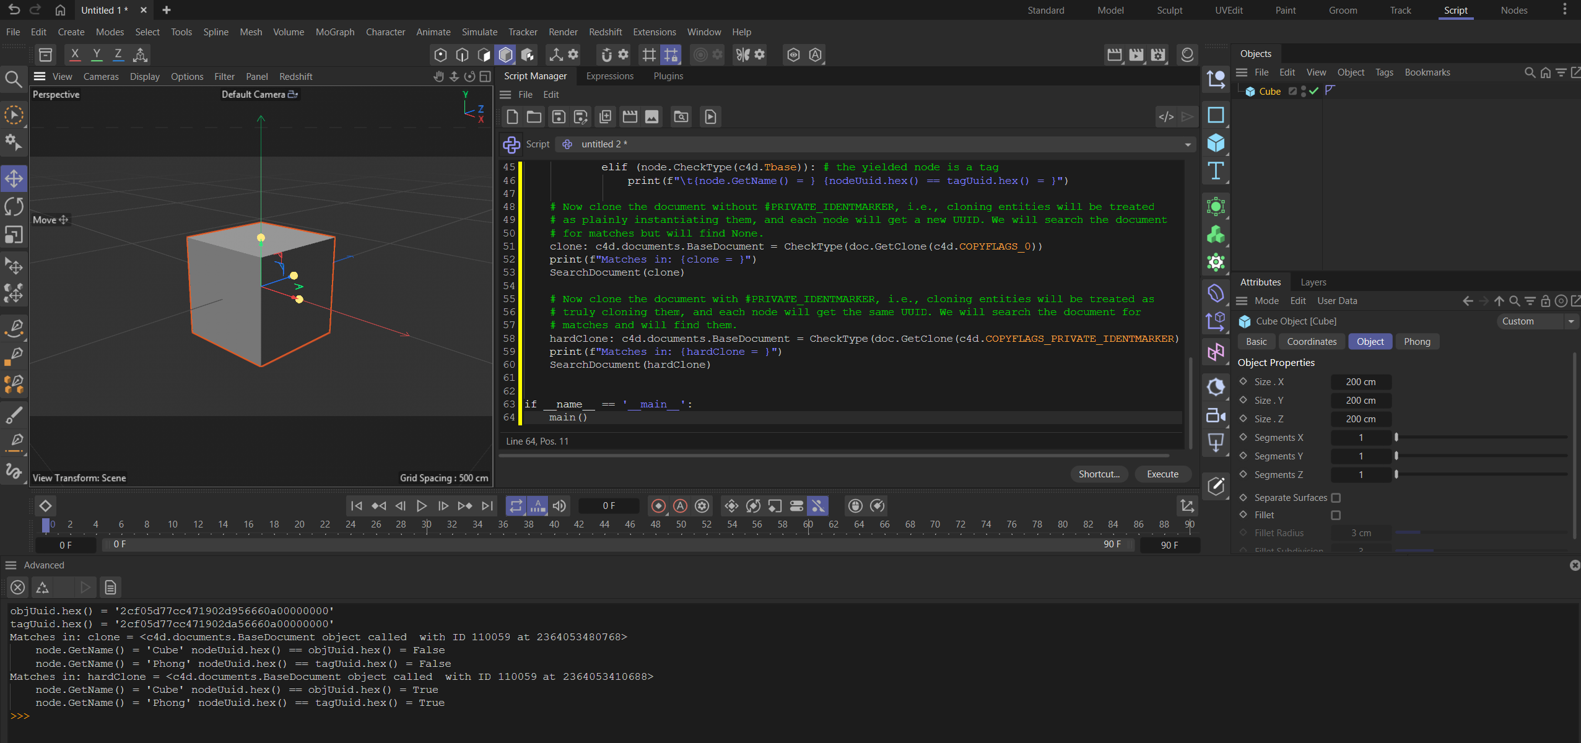Image resolution: width=1581 pixels, height=743 pixels.
Task: Clear the console with X icon
Action: (x=18, y=587)
